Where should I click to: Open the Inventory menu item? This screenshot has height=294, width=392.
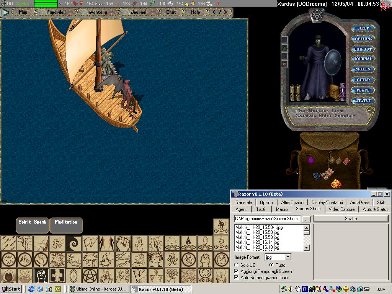pyautogui.click(x=97, y=12)
